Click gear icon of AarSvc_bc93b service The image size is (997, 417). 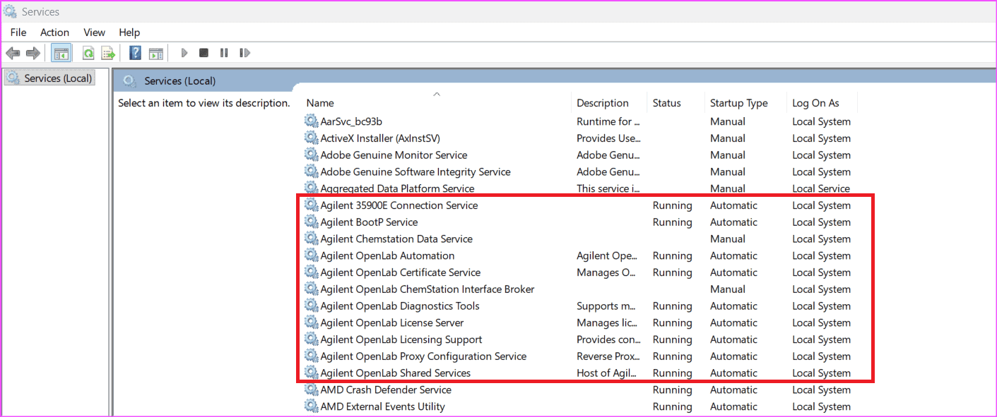311,121
